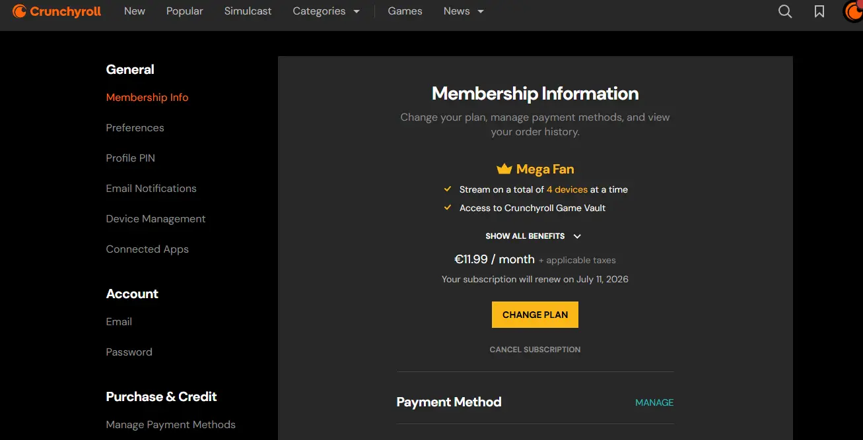Open Preferences in the sidebar
Screen dimensions: 863x440
coord(135,128)
